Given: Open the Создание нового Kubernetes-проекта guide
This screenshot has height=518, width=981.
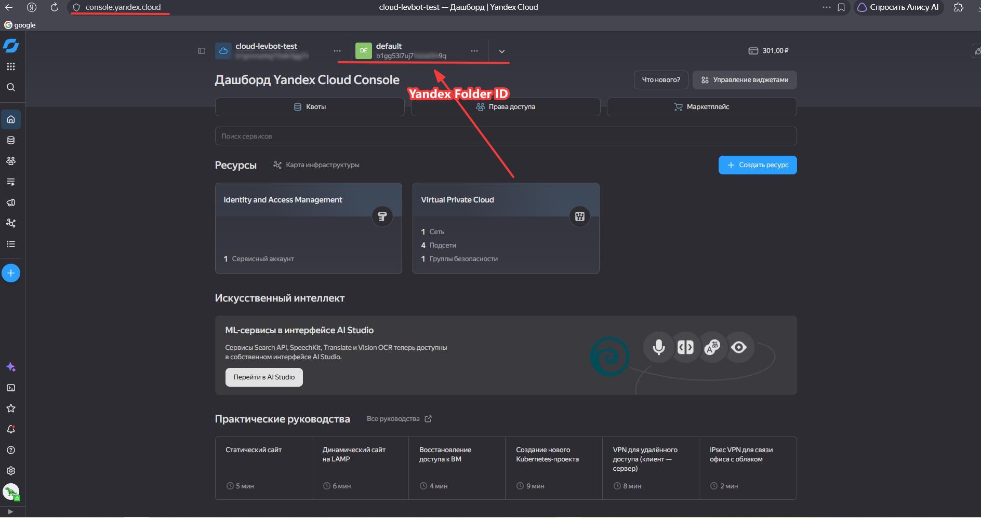Looking at the screenshot, I should pyautogui.click(x=554, y=468).
